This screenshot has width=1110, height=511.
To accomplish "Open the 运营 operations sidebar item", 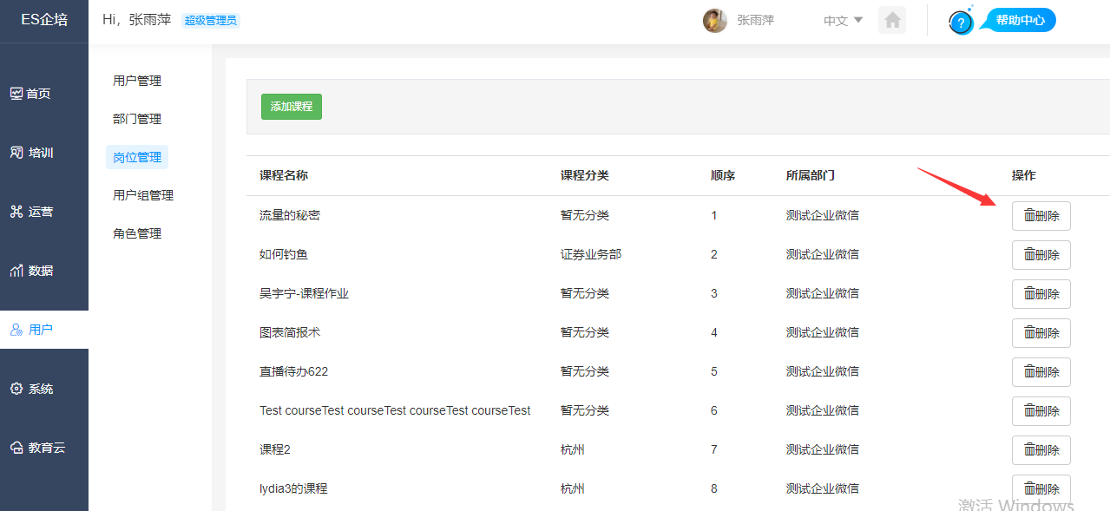I will coord(32,212).
